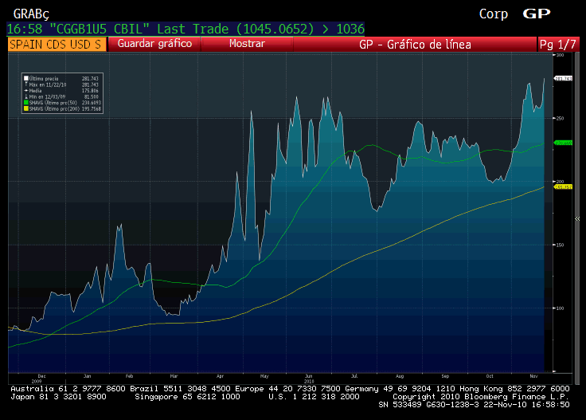Screen dimensions: 586x420
Task: Click the Jul label on the time axis
Action: 354,376
